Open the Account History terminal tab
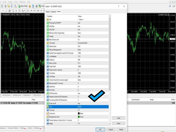This screenshot has height=132, width=176. click(x=13, y=128)
